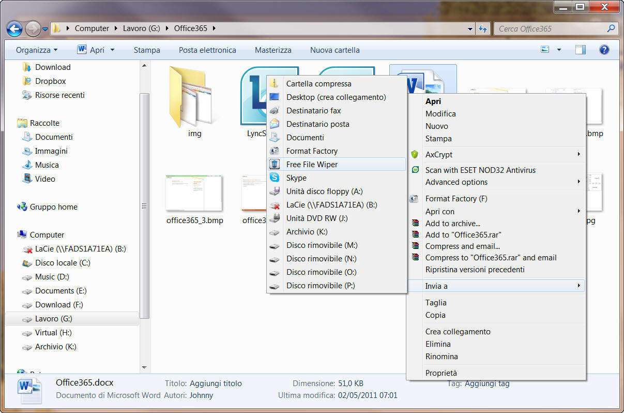Click the back navigation arrow
The width and height of the screenshot is (624, 413).
[x=14, y=28]
